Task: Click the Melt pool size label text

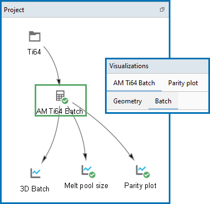Action: click(x=86, y=185)
